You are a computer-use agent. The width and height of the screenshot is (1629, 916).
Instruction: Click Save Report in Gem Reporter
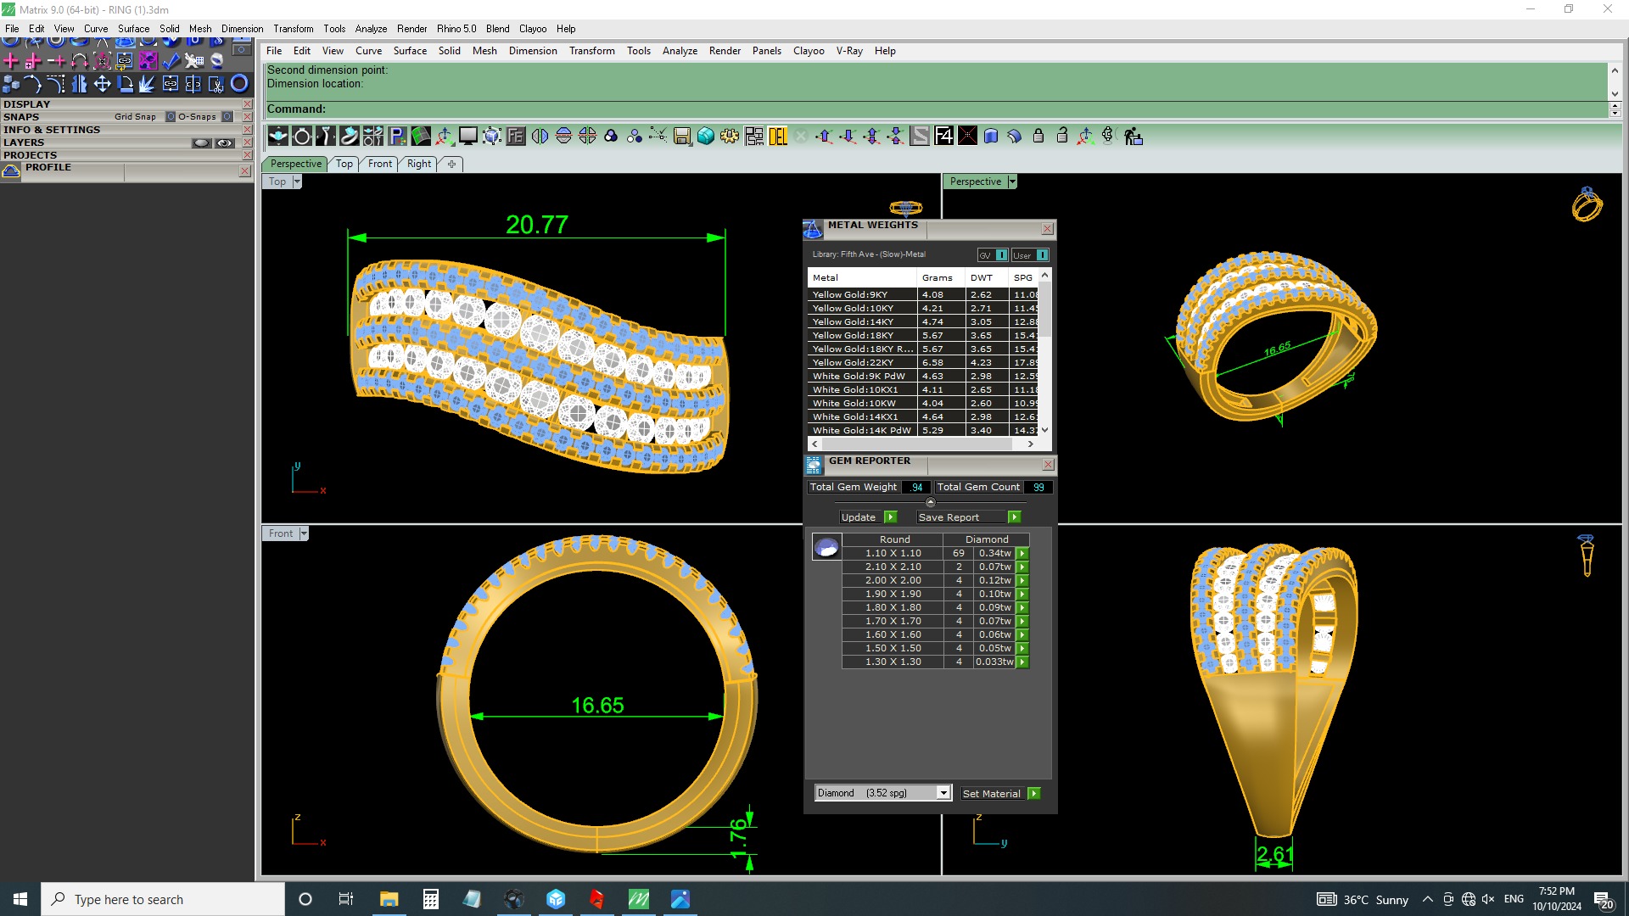968,517
